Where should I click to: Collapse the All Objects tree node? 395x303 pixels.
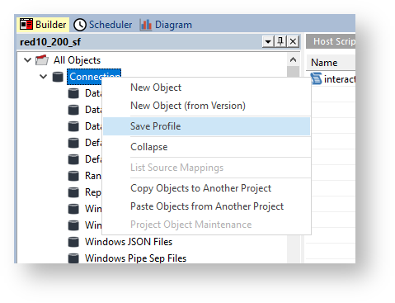tap(27, 59)
